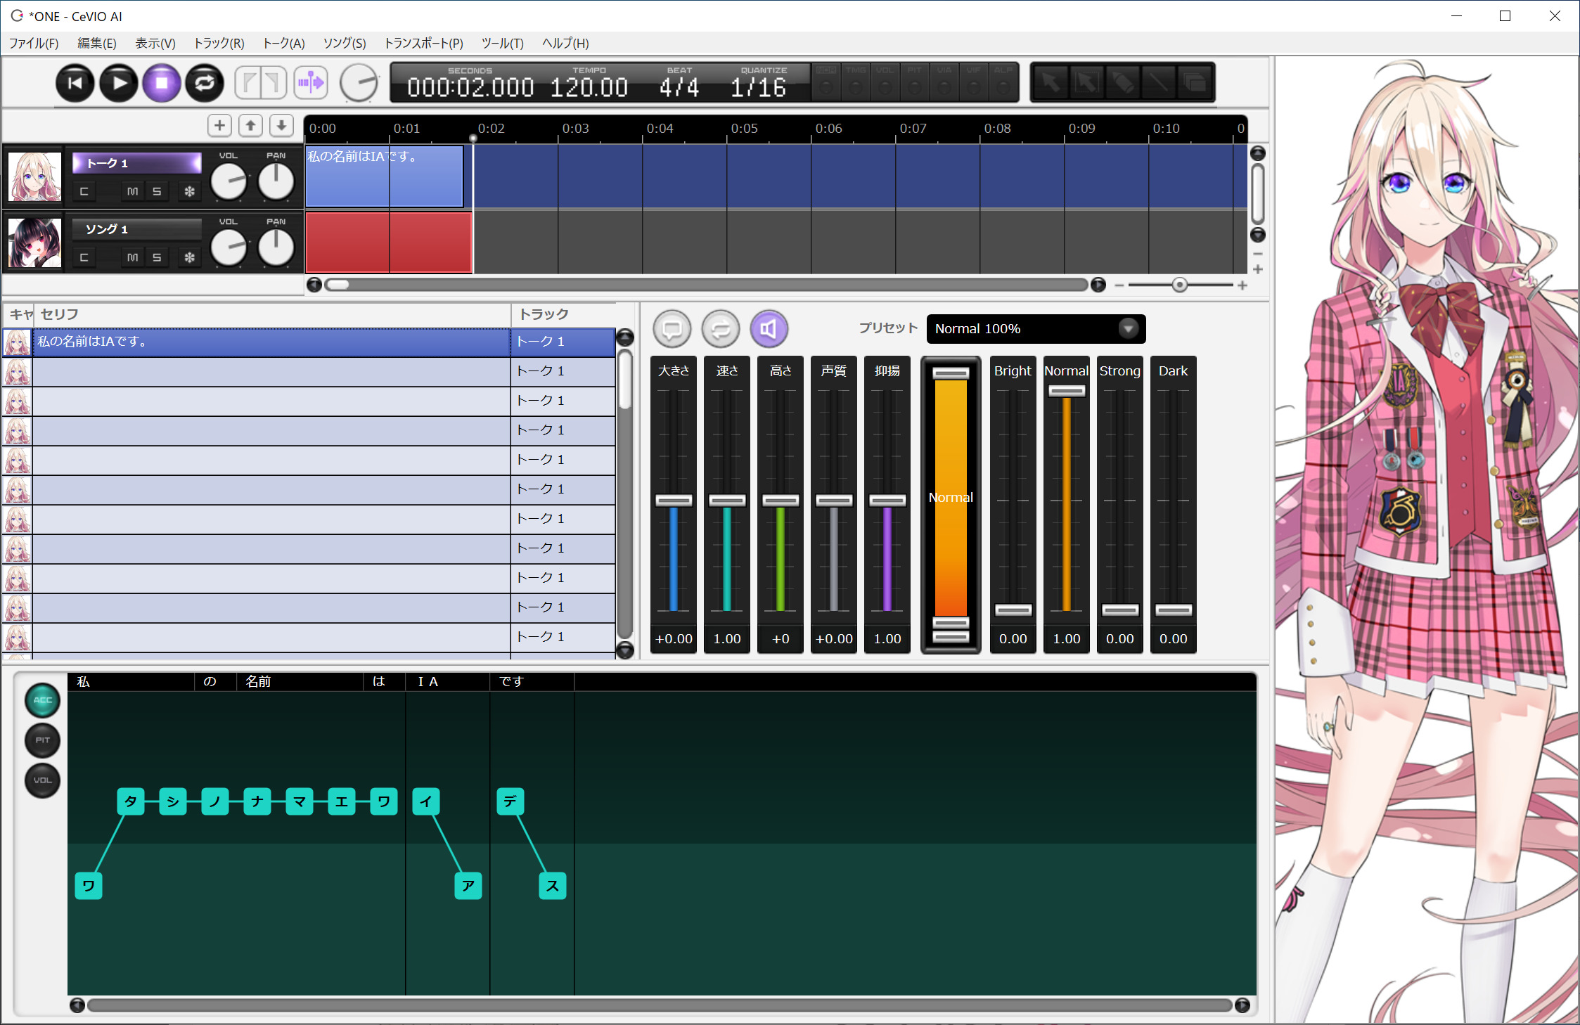Click the loop range markers button
Screen dimensions: 1580x1025
(x=261, y=83)
